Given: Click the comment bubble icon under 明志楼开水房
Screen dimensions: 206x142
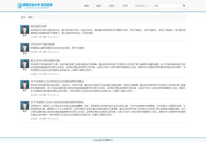Looking at the screenshot, I should click(45, 37).
